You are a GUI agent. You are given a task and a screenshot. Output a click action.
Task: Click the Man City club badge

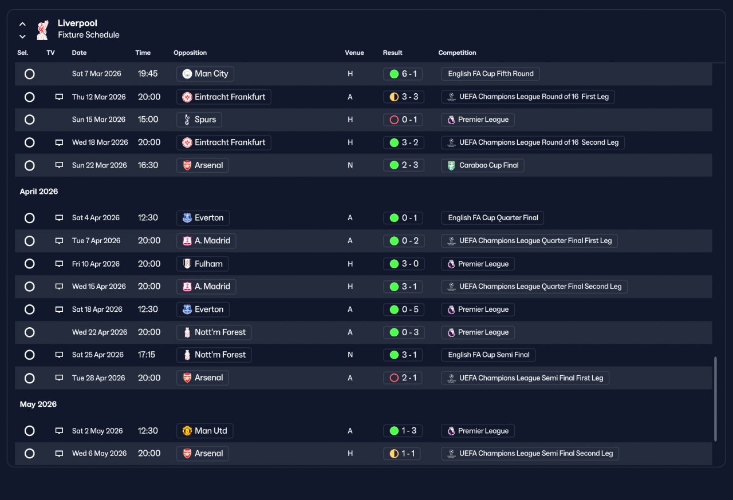(x=187, y=74)
